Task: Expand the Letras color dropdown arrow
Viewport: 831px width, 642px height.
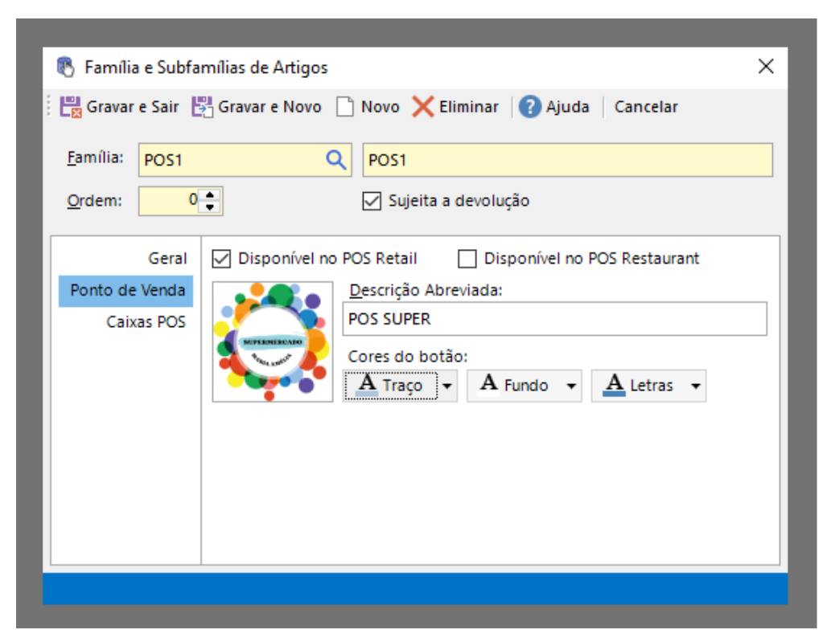Action: [x=695, y=386]
